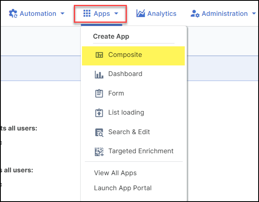The height and width of the screenshot is (202, 259).
Task: Click the Automation gear icon
Action: point(13,14)
